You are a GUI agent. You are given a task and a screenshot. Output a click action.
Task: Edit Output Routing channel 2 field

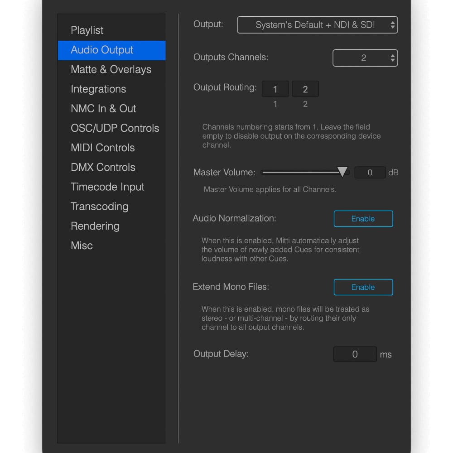coord(305,89)
